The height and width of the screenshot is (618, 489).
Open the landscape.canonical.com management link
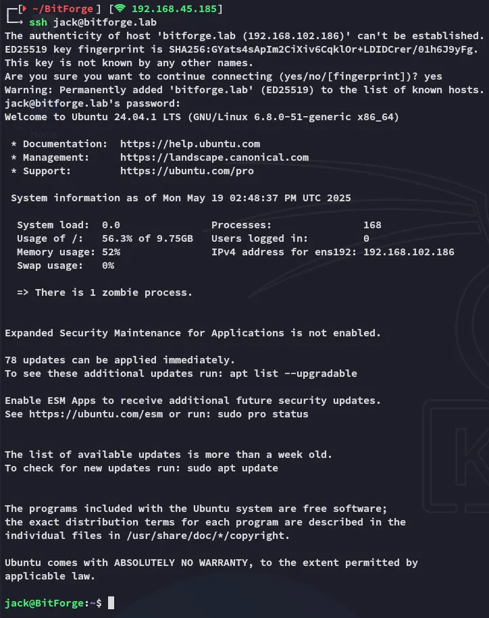tap(214, 157)
